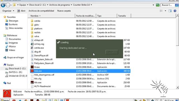Select the hlds.exe file row
This screenshot has width=179, height=101.
coord(80,71)
